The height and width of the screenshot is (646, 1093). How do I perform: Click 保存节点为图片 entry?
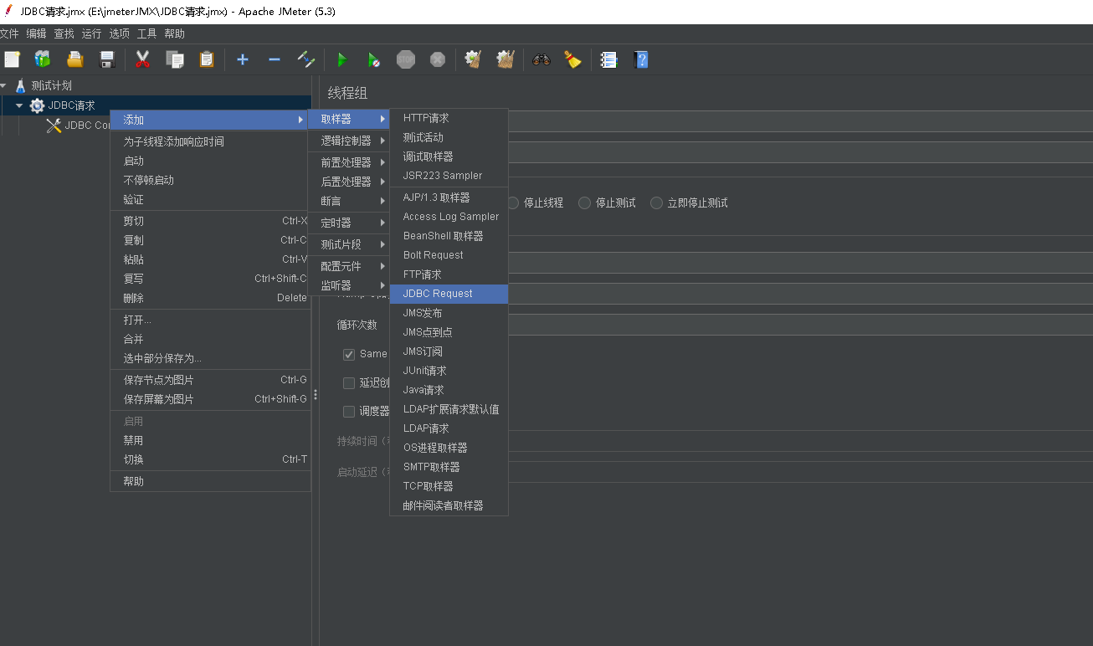[210, 380]
